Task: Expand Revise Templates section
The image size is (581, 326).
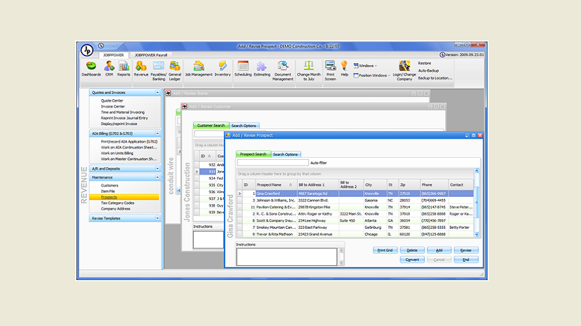Action: tap(157, 218)
